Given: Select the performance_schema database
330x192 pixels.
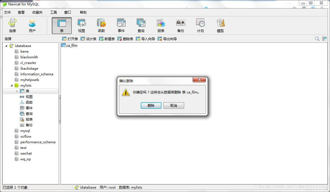Looking at the screenshot, I should (38, 142).
